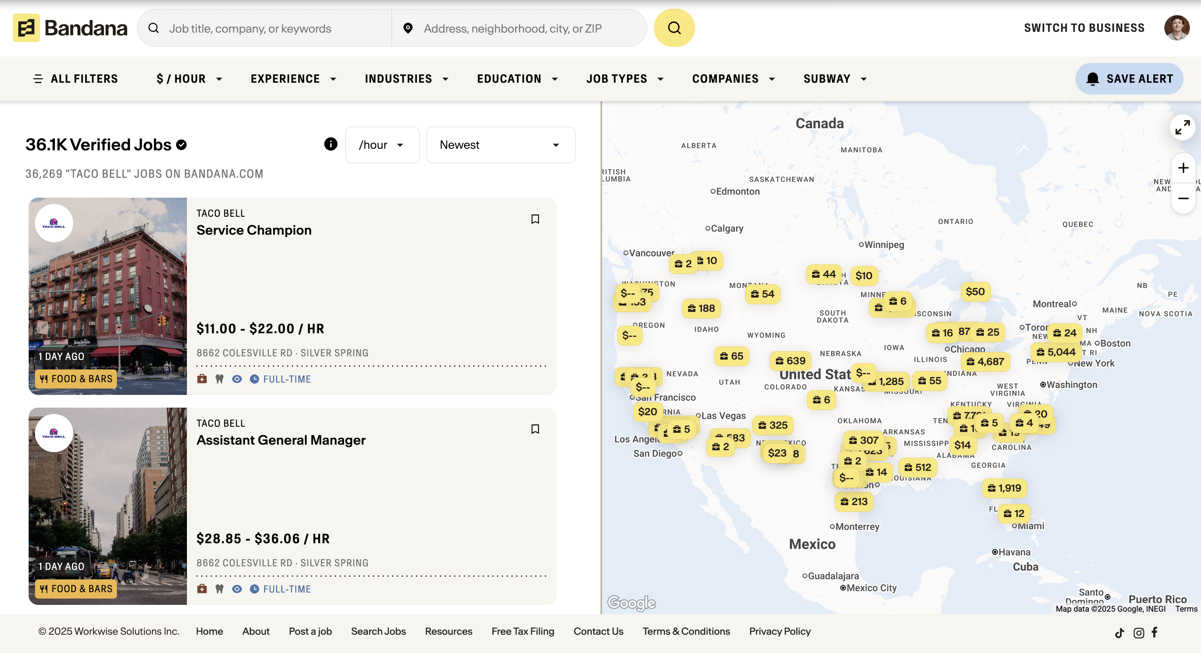Open the Free Tax Filing link

pos(523,632)
